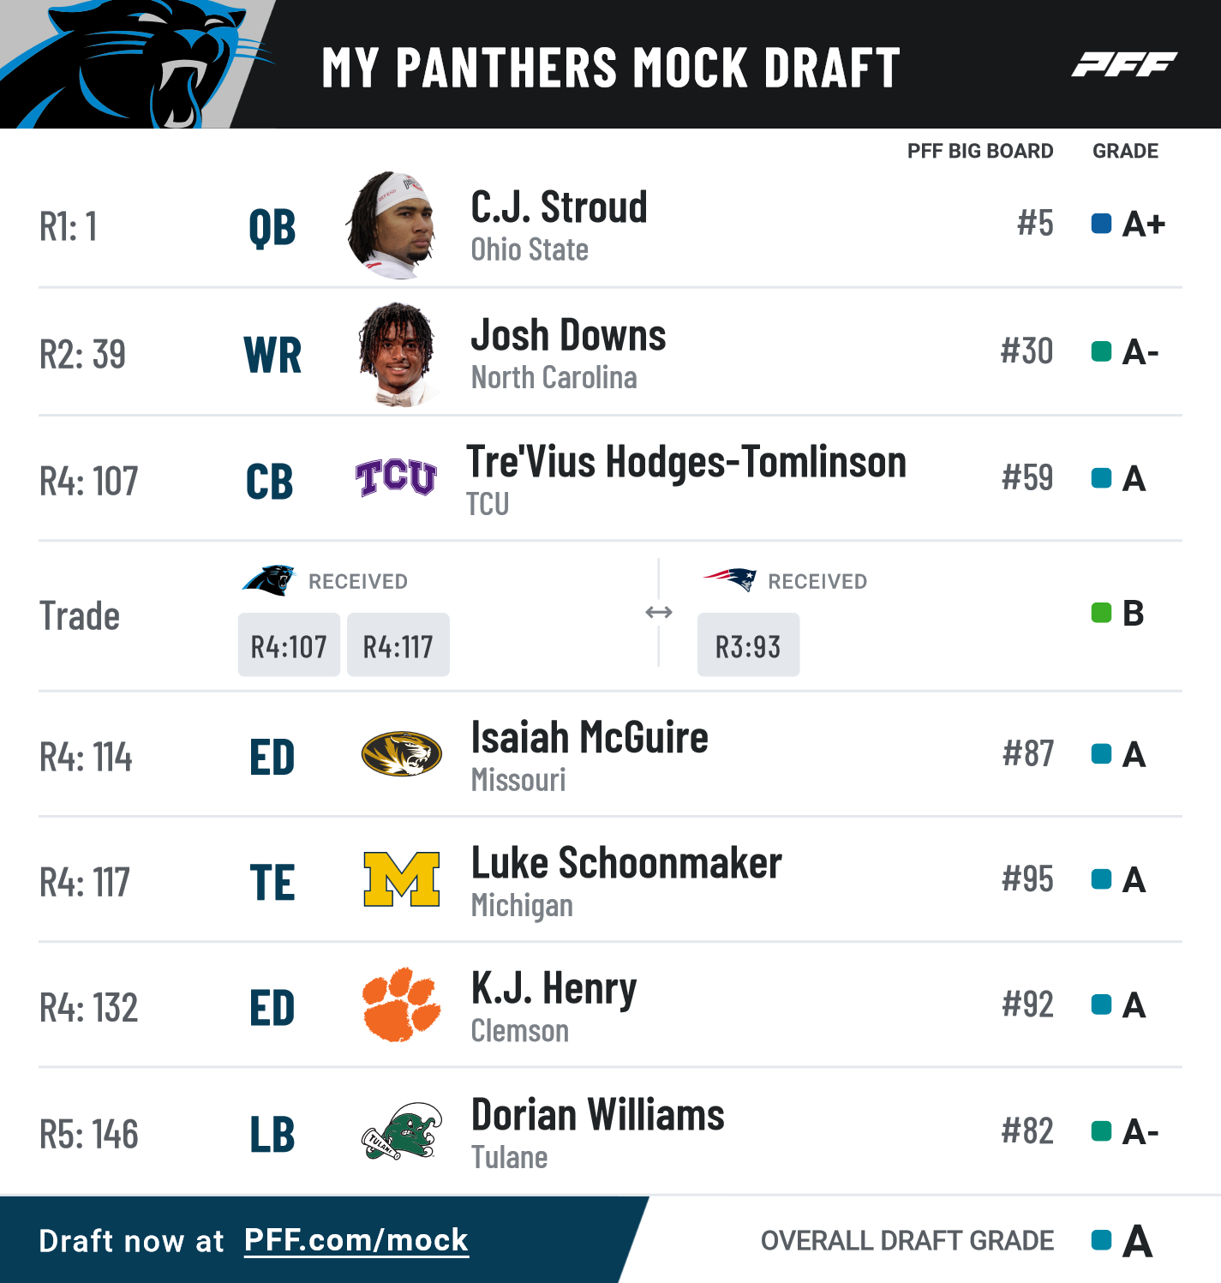
Task: Click the TCU team logo
Action: (x=396, y=478)
